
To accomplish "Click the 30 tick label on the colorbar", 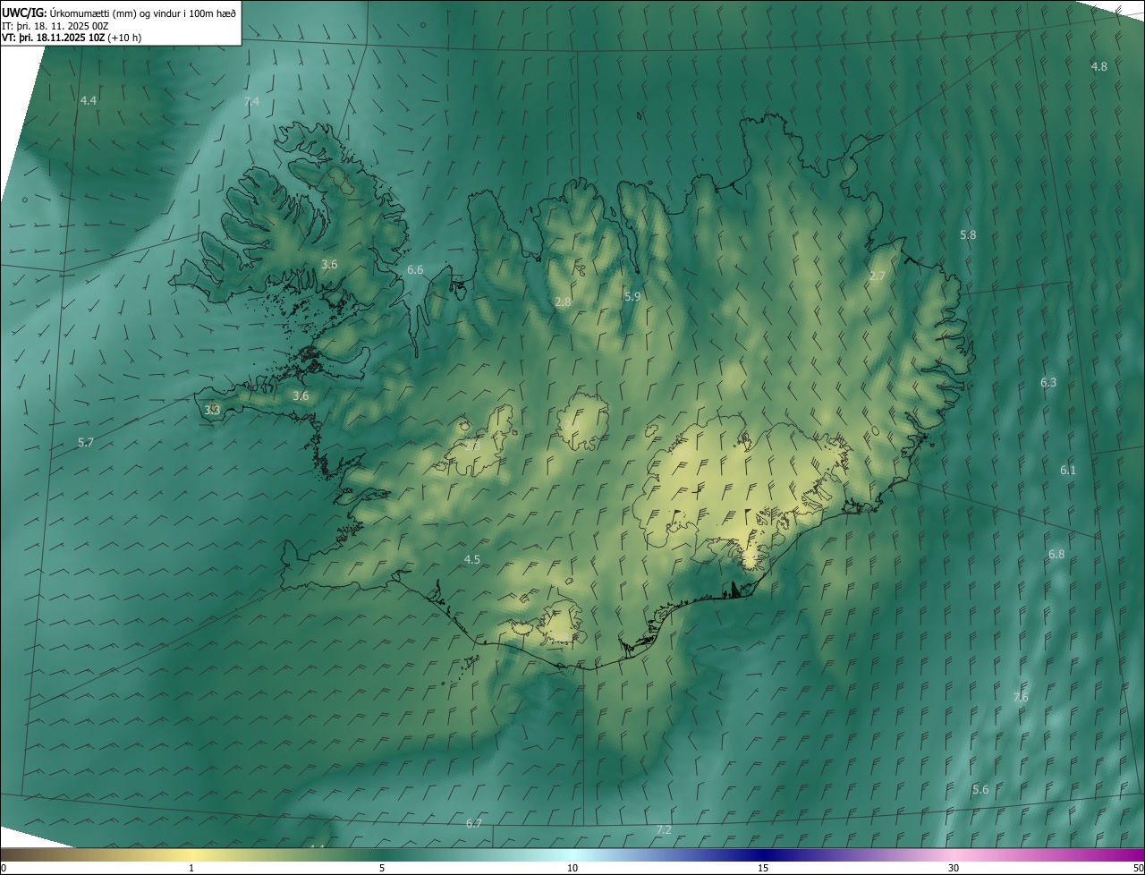I will click(954, 868).
